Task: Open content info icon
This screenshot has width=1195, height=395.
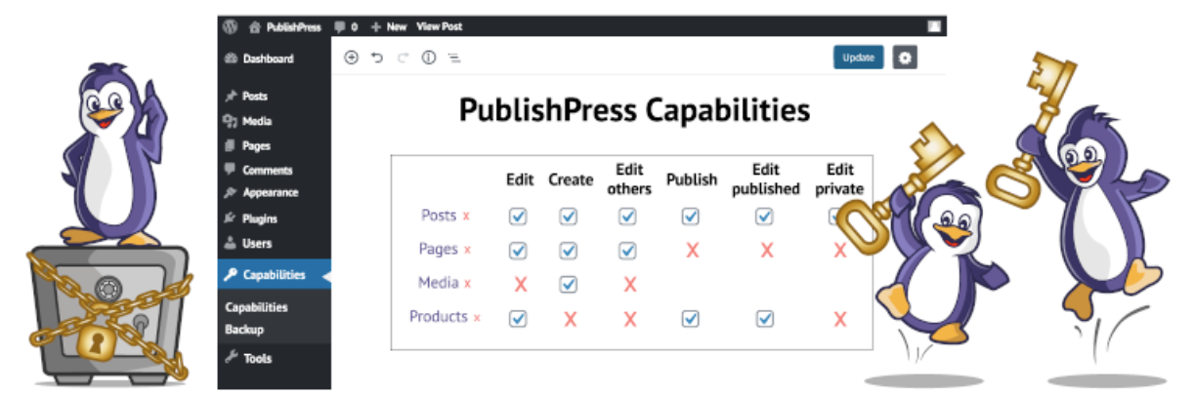Action: (x=428, y=59)
